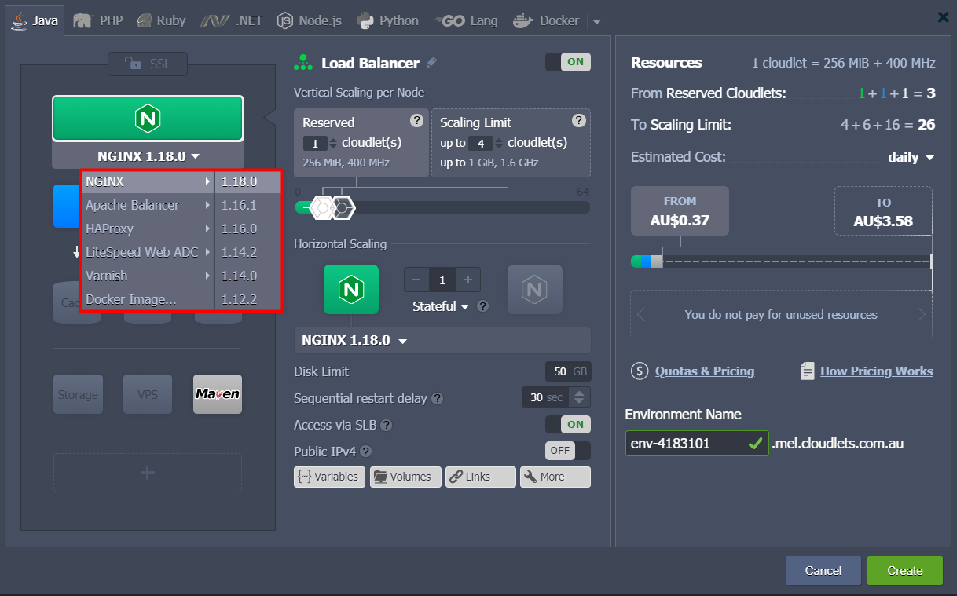Image resolution: width=957 pixels, height=596 pixels.
Task: Open NGINX 1.18.0 version dropdown in settings
Action: pyautogui.click(x=442, y=341)
